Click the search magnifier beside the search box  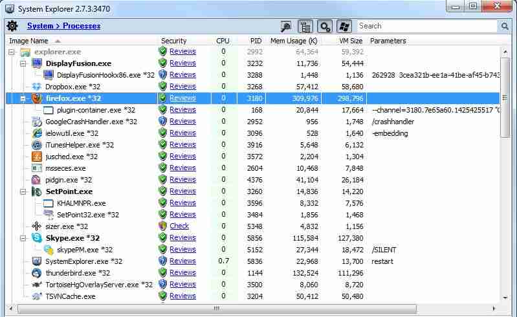pyautogui.click(x=505, y=26)
